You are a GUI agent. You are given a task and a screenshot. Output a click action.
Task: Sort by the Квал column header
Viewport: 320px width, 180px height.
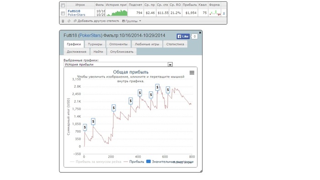click(203, 5)
